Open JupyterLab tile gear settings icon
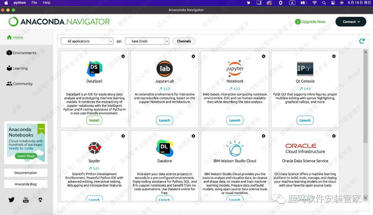 point(193,56)
